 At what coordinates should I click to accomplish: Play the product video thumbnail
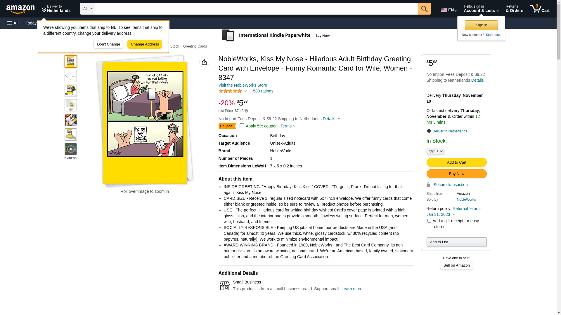pyautogui.click(x=71, y=149)
